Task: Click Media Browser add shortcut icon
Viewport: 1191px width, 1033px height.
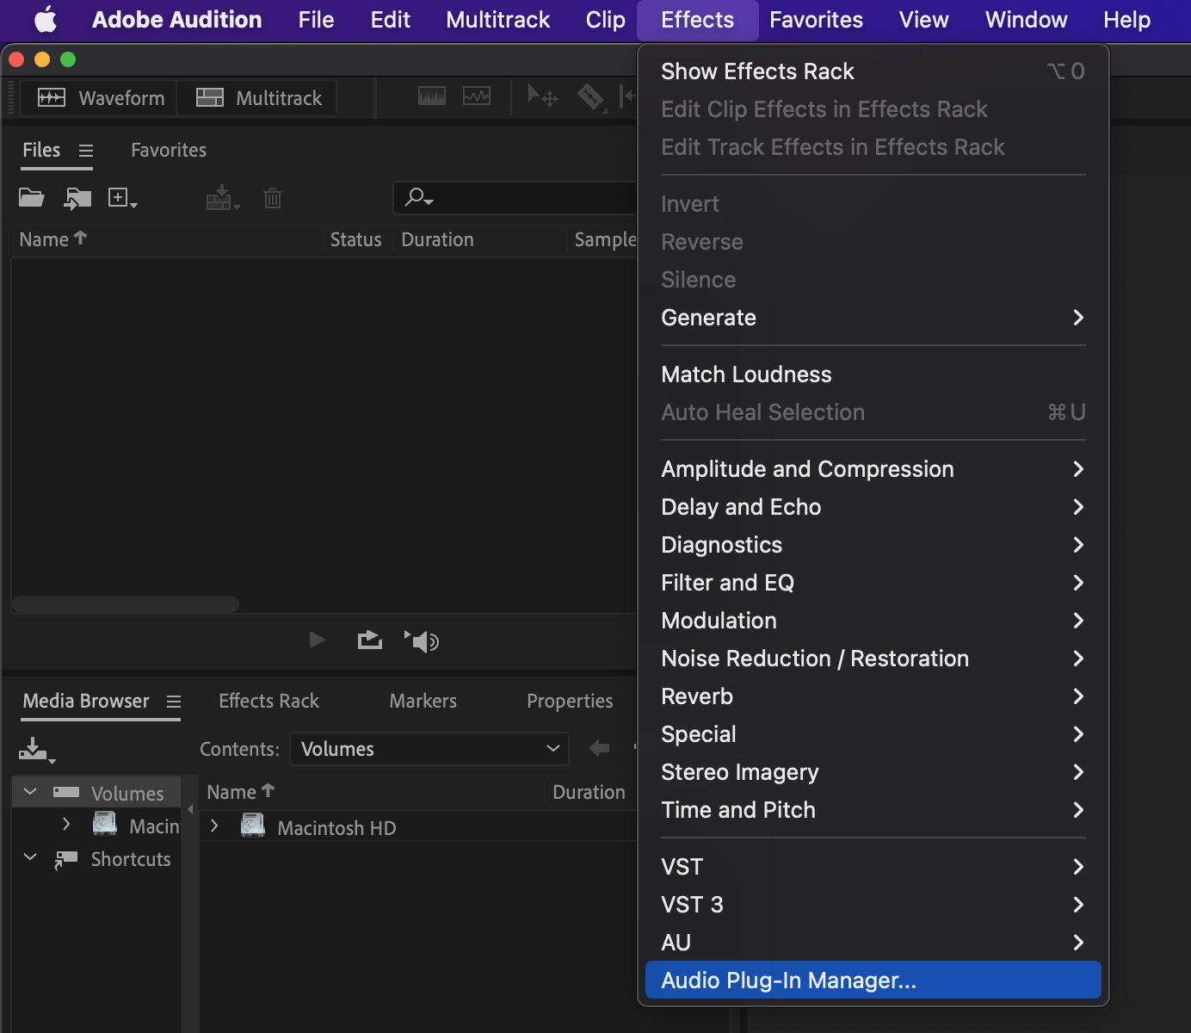Action: (x=36, y=751)
